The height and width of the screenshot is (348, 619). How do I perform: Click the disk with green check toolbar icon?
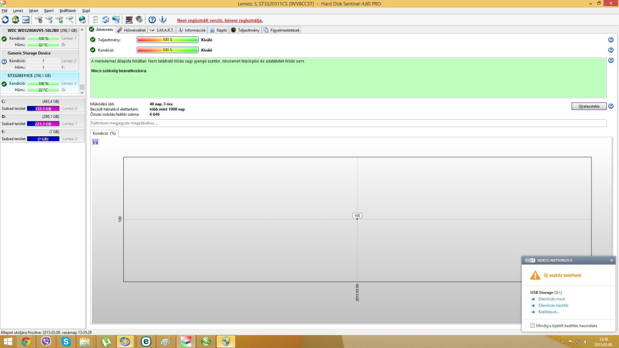coord(59,20)
